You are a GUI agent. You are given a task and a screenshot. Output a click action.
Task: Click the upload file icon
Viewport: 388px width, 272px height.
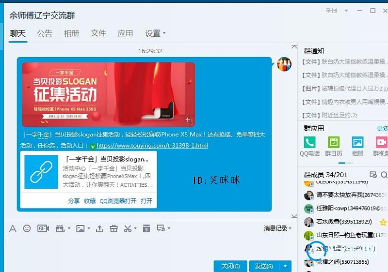click(x=99, y=228)
